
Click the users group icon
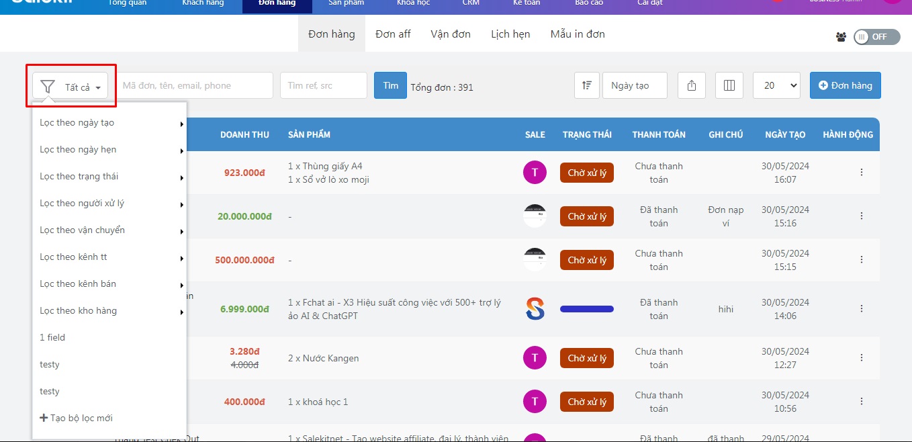tap(841, 37)
